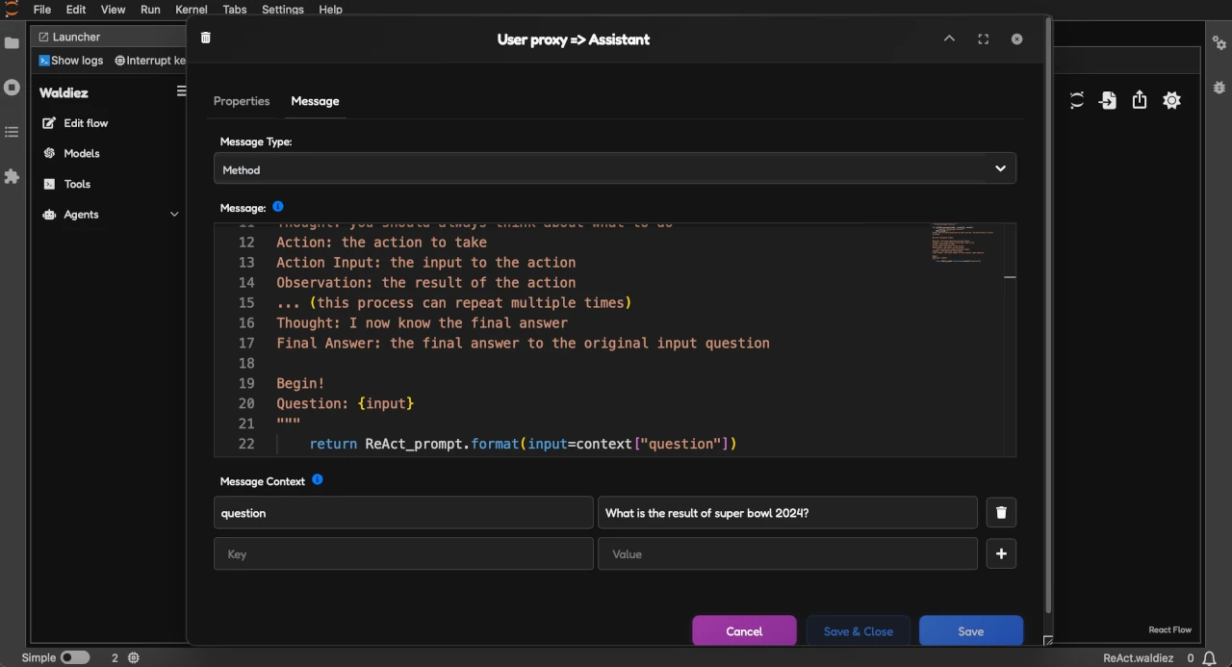Toggle theme with the sun icon

click(1171, 100)
